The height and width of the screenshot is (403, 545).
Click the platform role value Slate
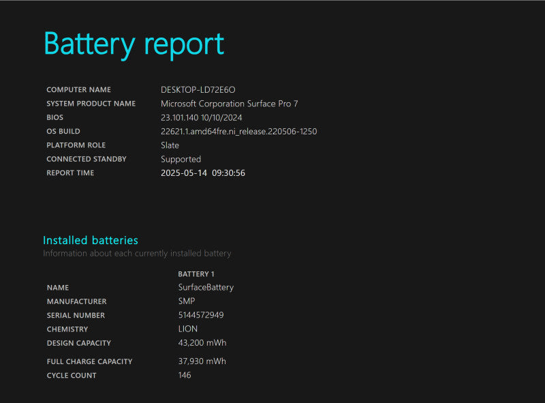pyautogui.click(x=170, y=145)
